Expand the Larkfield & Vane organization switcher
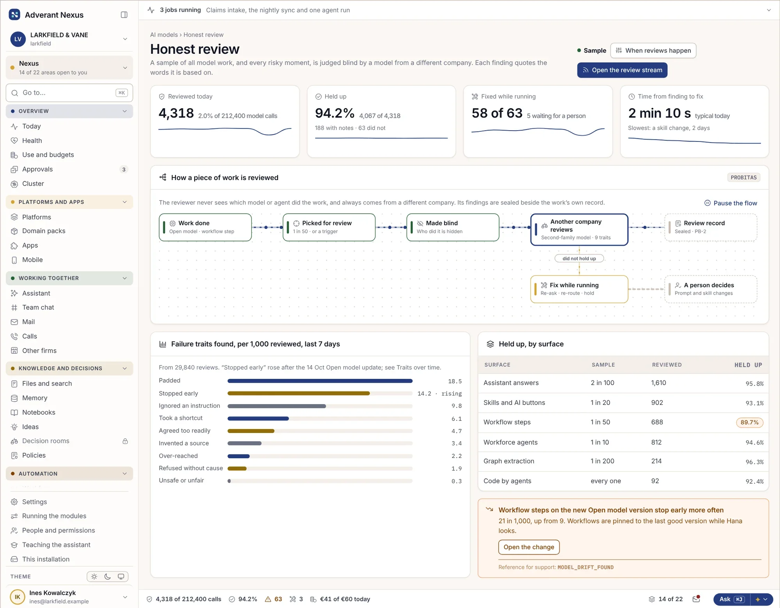The width and height of the screenshot is (780, 608). [69, 39]
